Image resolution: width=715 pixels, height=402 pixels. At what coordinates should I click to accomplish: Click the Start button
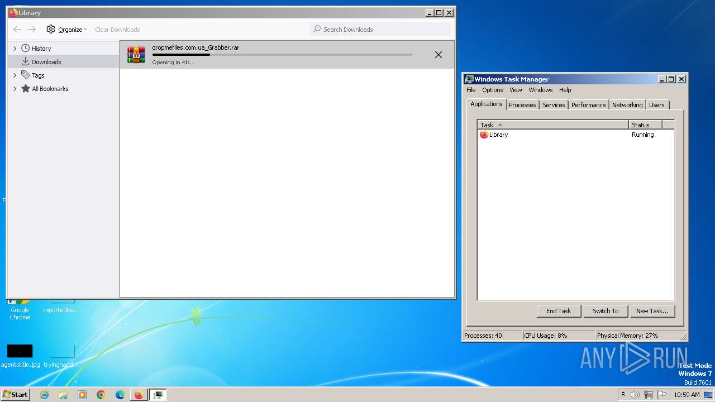[x=15, y=395]
